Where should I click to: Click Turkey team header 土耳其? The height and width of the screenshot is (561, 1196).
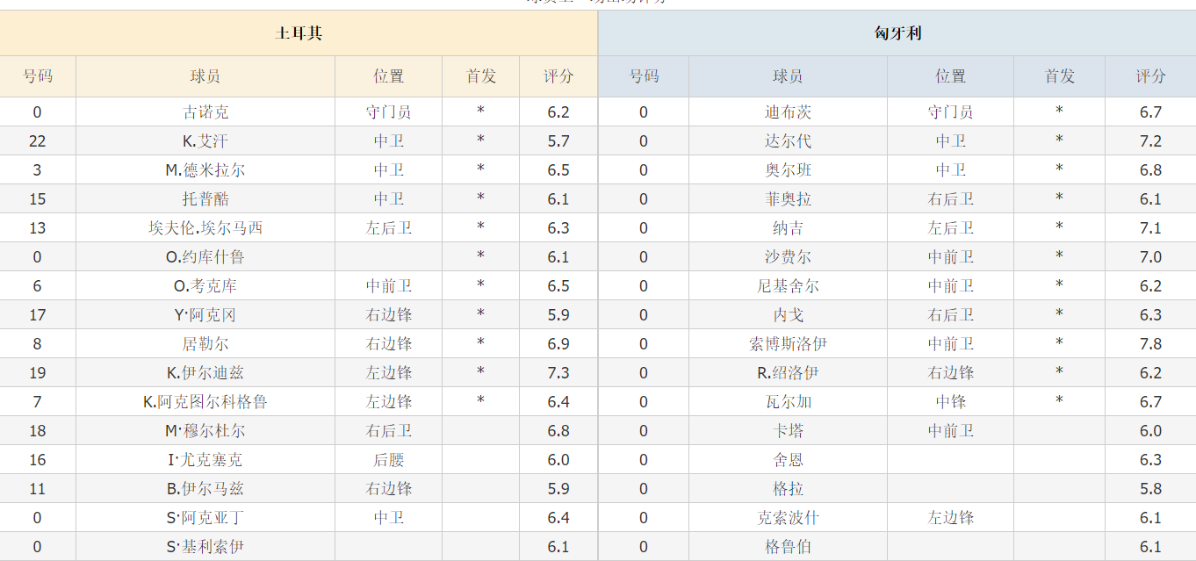(x=299, y=32)
